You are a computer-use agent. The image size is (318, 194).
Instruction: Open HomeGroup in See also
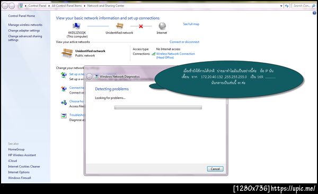16,149
